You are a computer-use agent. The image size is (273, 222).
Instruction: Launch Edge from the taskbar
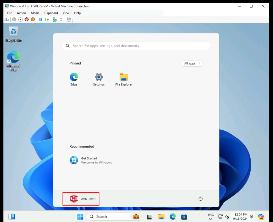pos(173,217)
